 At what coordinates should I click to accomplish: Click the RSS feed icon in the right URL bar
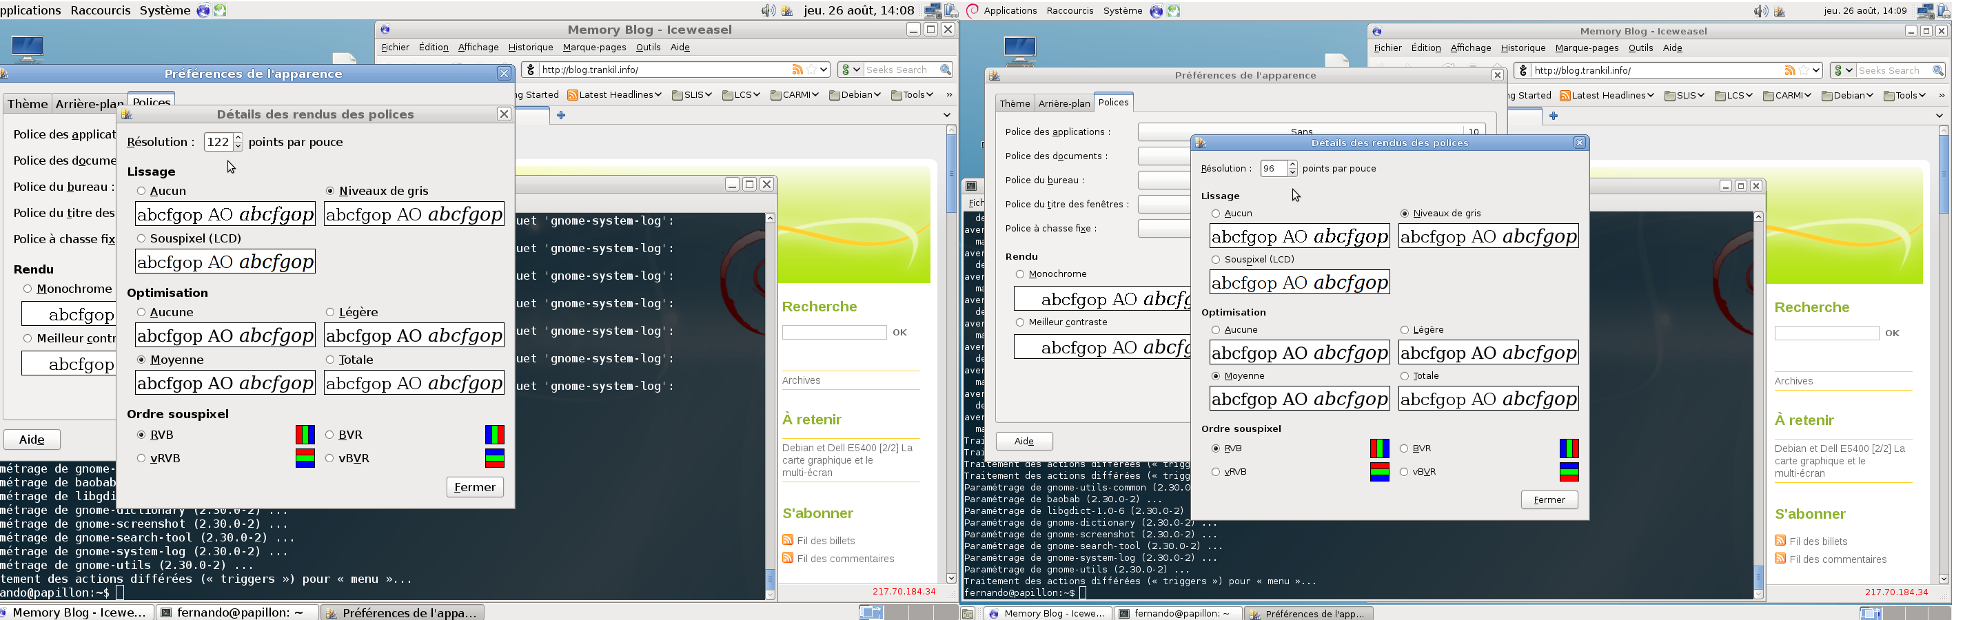pos(1789,70)
